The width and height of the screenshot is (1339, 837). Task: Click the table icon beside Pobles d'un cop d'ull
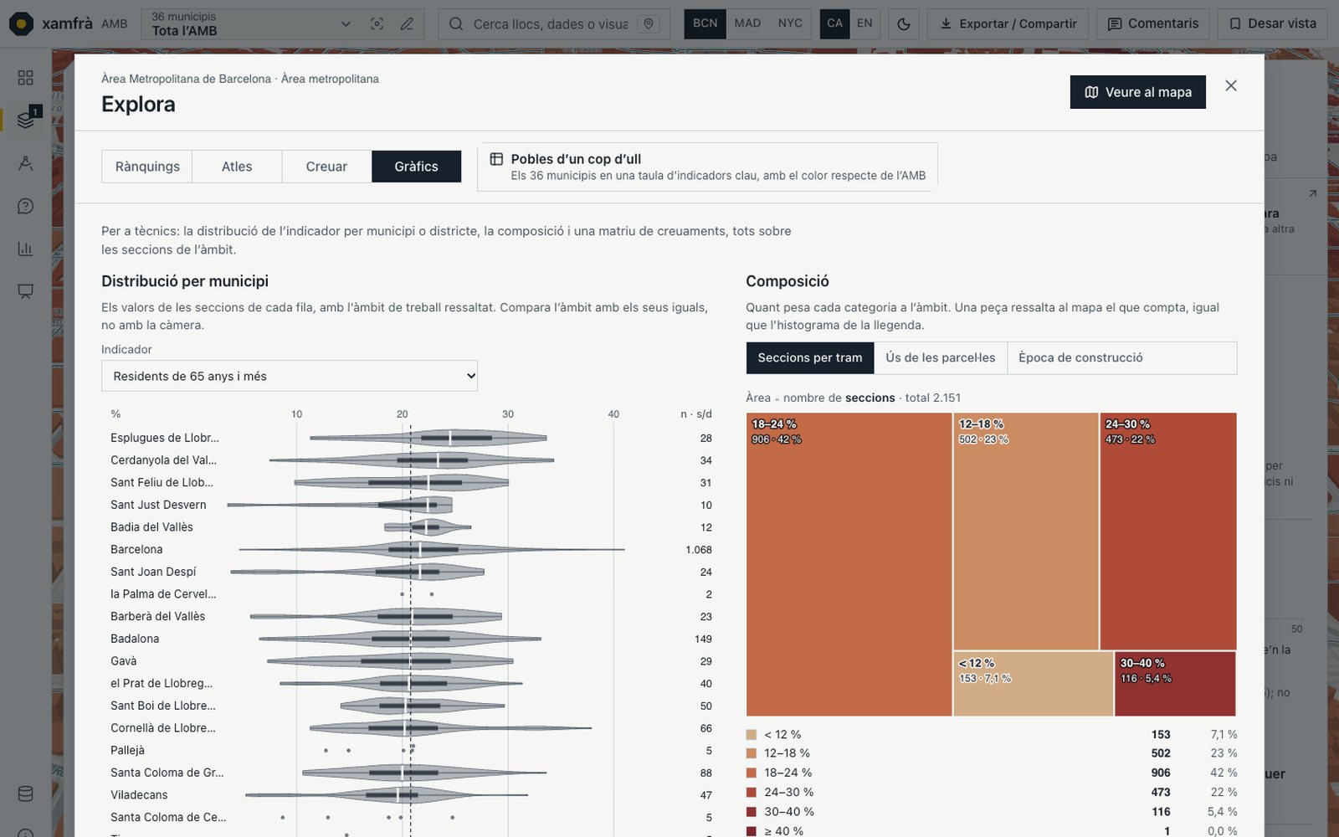496,159
